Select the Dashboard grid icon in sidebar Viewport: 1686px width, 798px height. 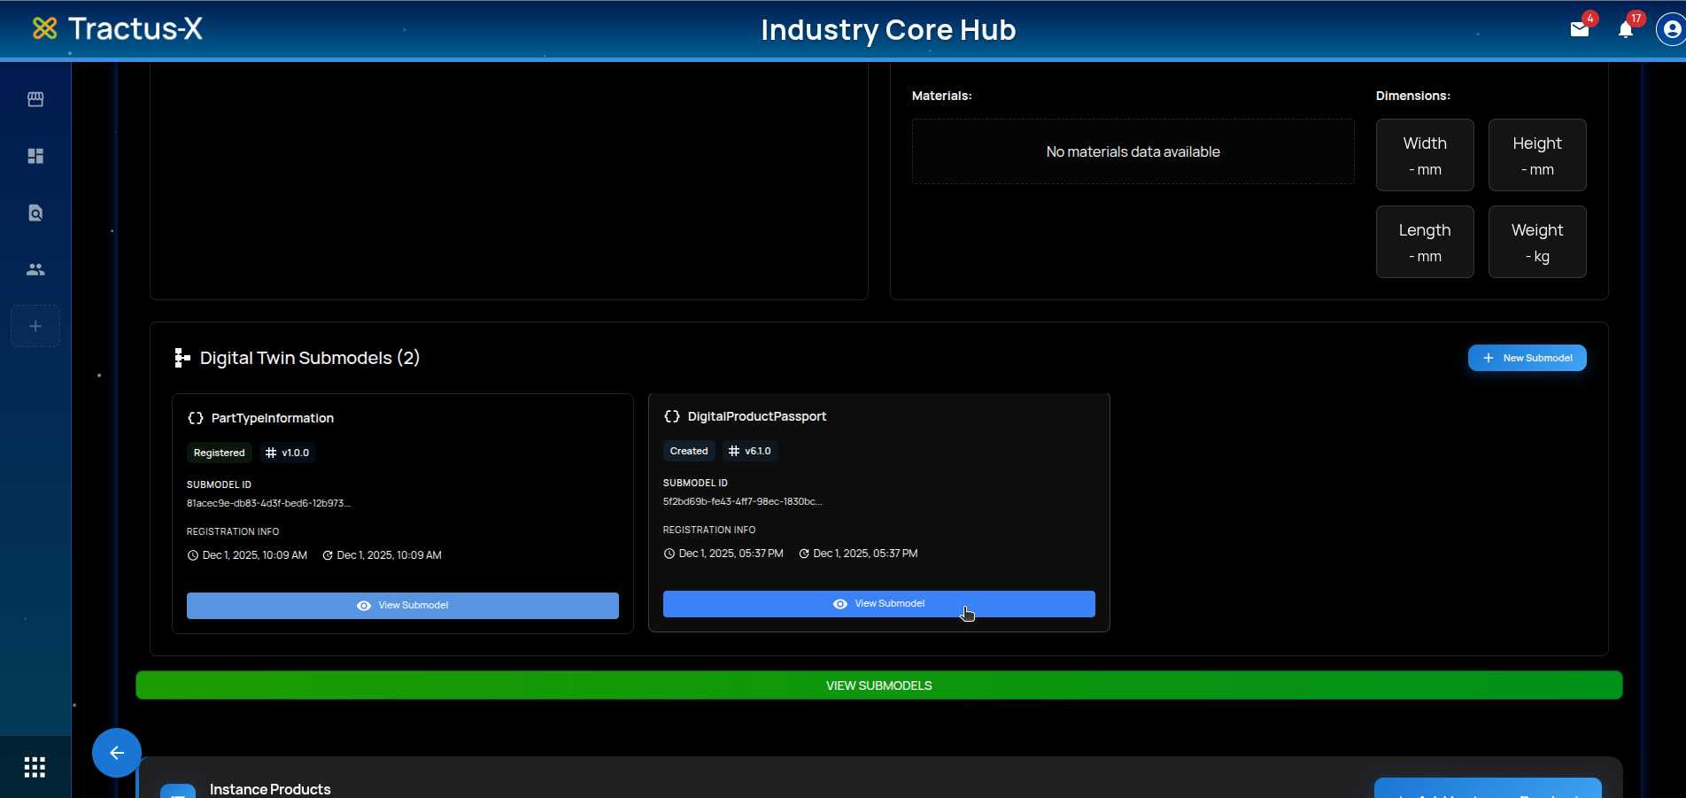tap(35, 156)
